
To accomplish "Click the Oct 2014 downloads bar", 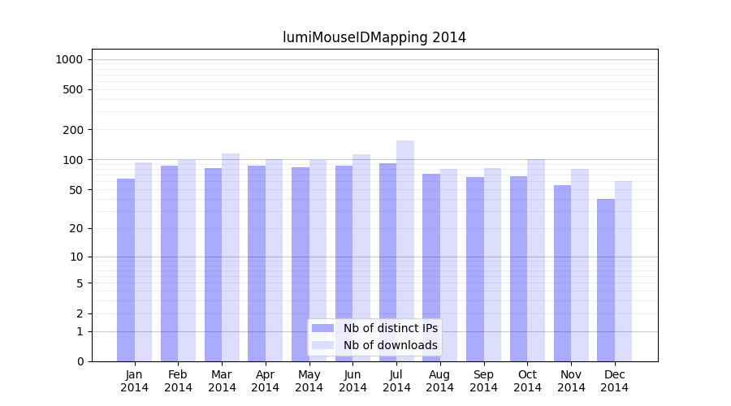I will click(536, 260).
